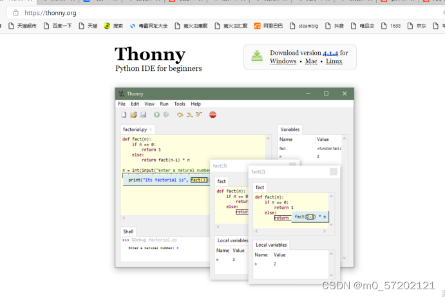Open the 阿里巴巴 bookmark
The height and width of the screenshot is (297, 445).
coord(269,26)
